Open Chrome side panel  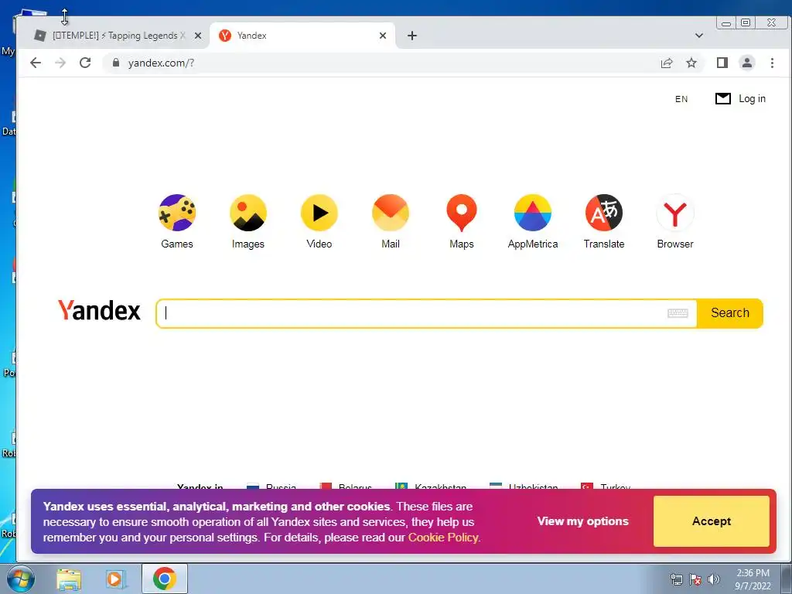coord(722,63)
